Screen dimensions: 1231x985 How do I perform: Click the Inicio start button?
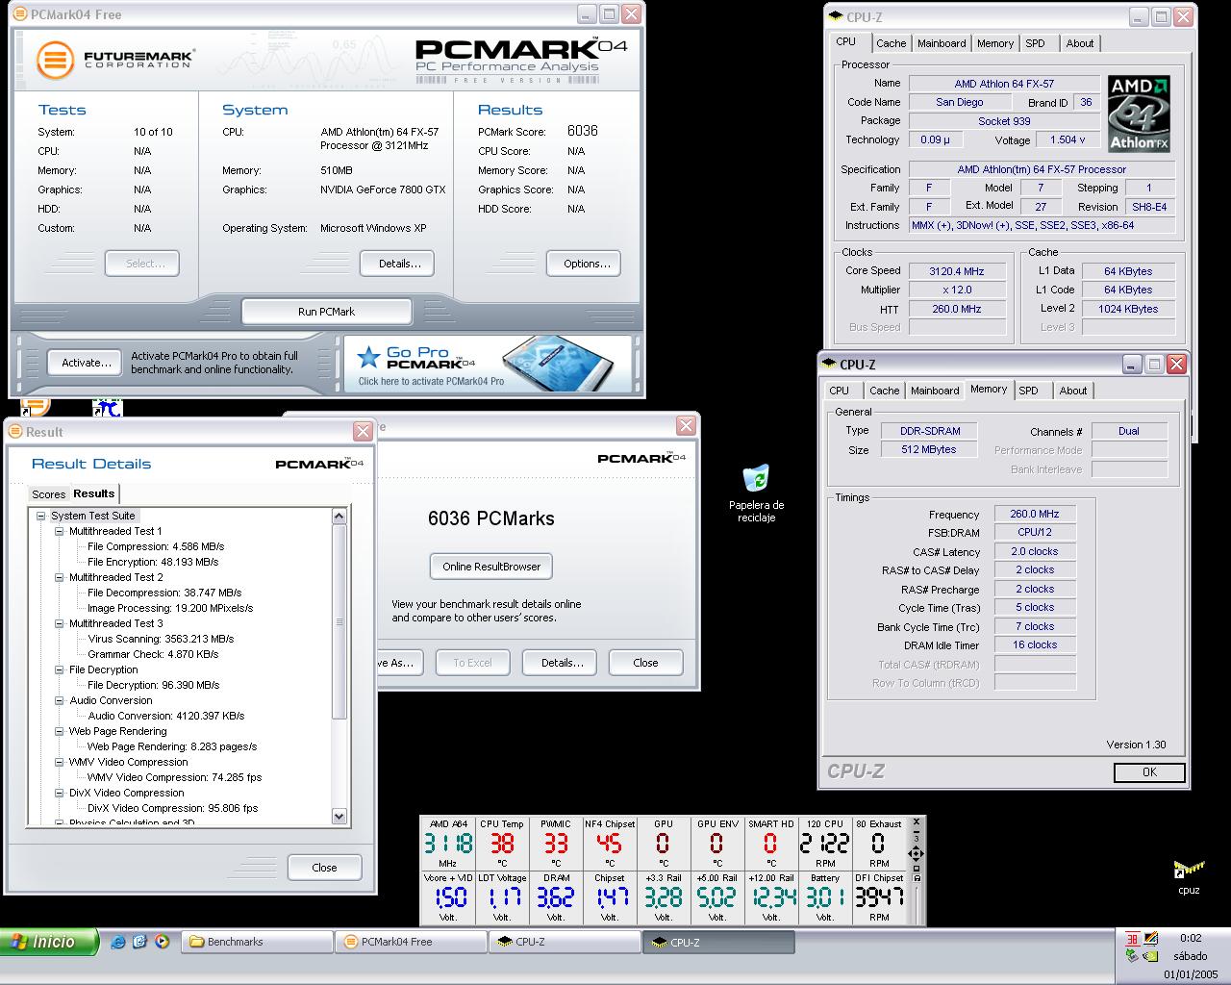click(50, 942)
